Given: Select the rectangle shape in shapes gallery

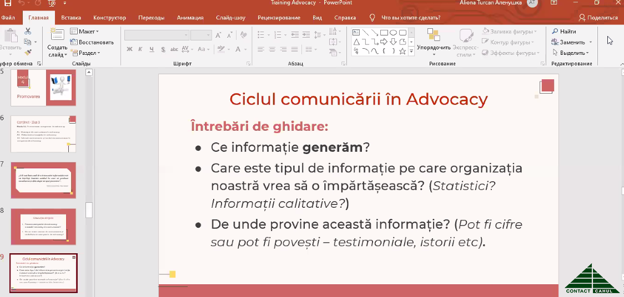Looking at the screenshot, I should point(384,32).
